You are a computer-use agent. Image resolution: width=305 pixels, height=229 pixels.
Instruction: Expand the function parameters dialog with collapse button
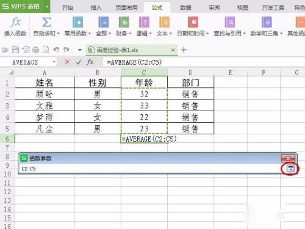[290, 169]
